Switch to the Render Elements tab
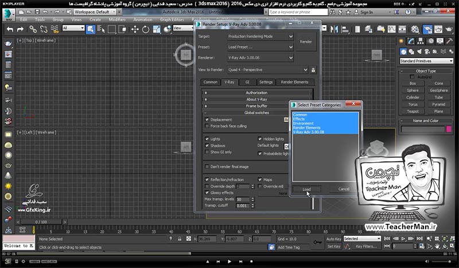Screen dimensions: 459x268 pos(294,82)
